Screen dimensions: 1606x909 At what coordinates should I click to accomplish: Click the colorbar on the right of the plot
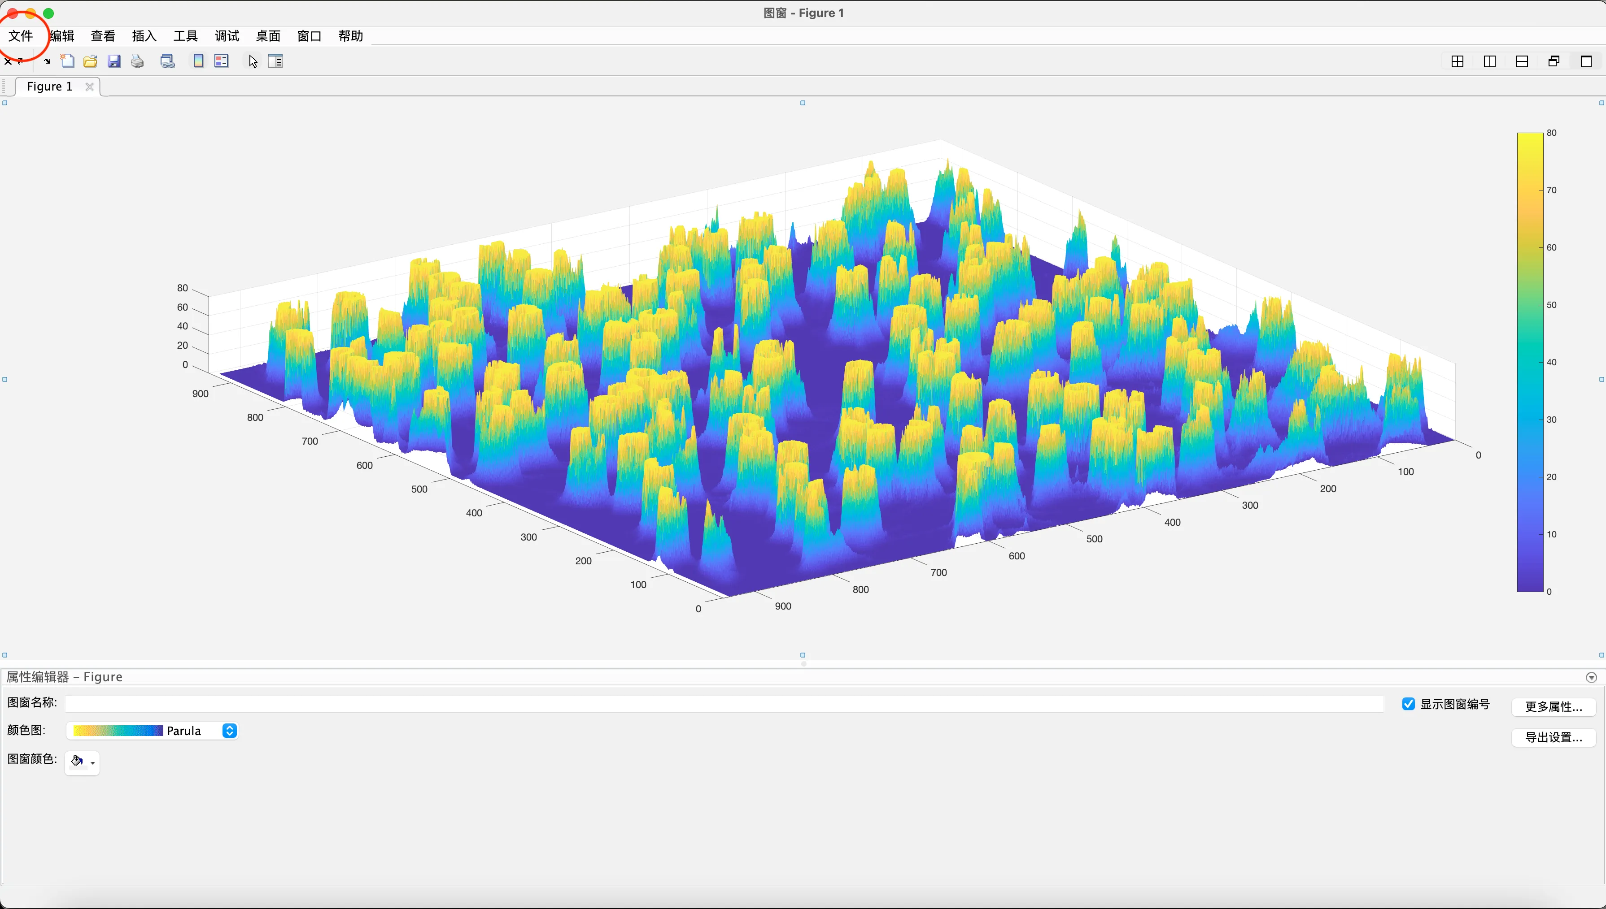click(x=1530, y=362)
